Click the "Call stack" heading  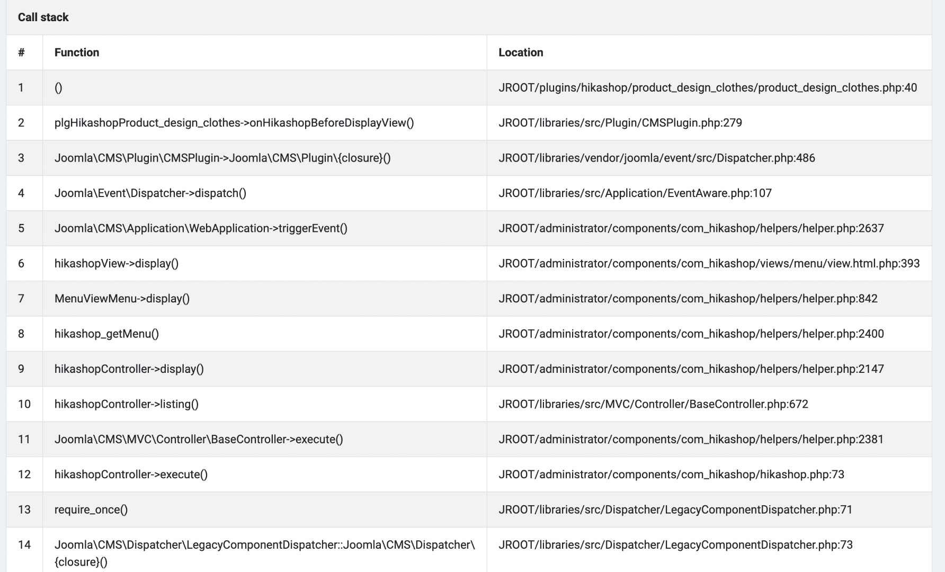point(43,17)
